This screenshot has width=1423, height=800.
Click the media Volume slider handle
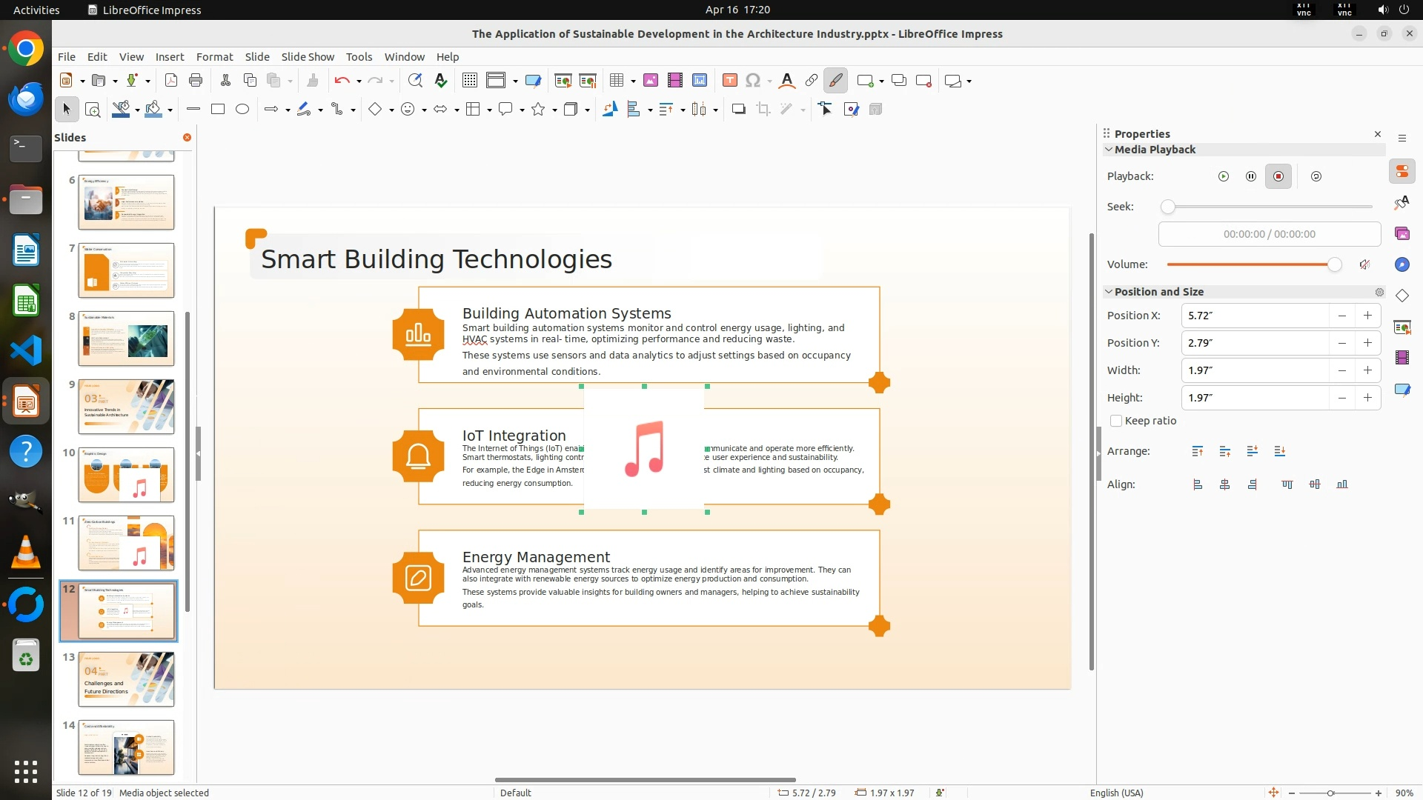click(x=1334, y=264)
